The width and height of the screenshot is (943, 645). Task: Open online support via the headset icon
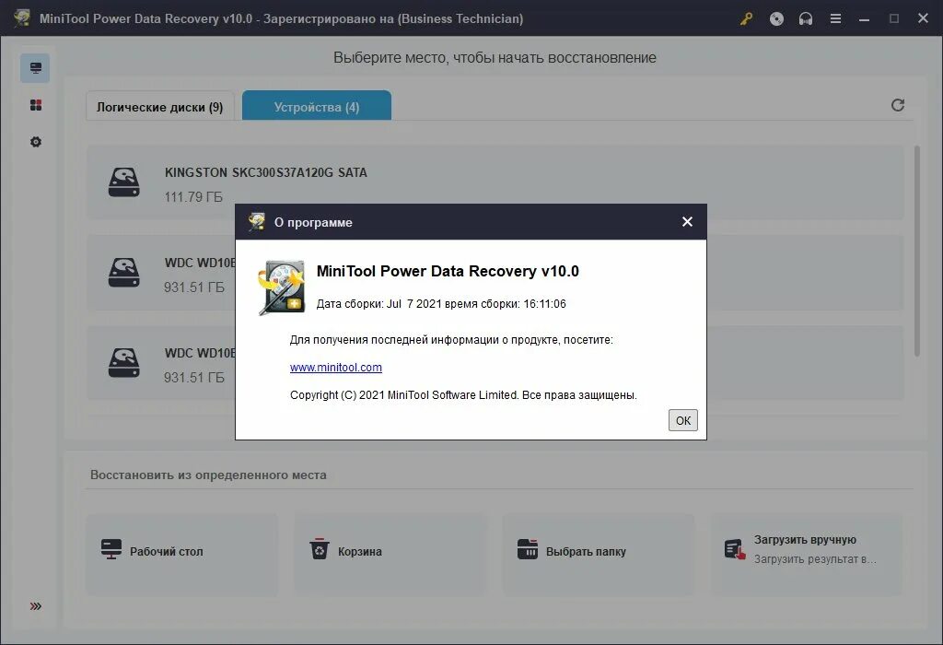806,18
